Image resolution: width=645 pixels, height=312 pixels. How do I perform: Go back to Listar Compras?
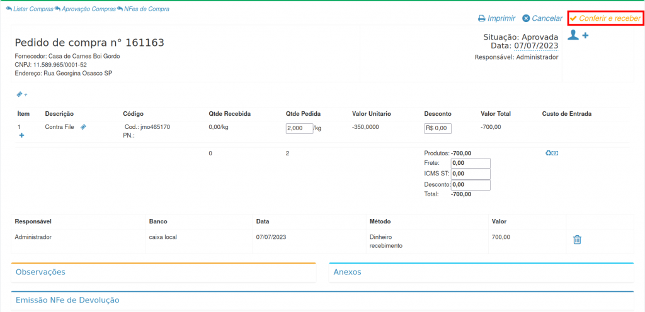click(29, 9)
